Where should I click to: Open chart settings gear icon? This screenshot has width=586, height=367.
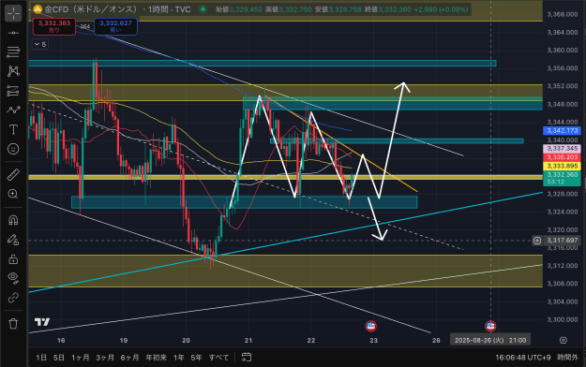pos(563,340)
